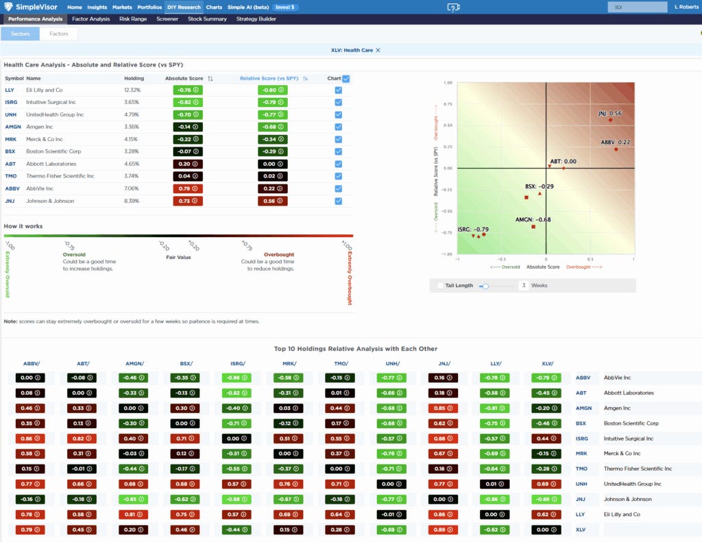
Task: Click the icon inside the ABBV/ABT 0.08 cell
Action: tap(38, 393)
